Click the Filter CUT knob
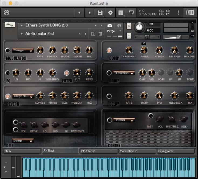The image size is (198, 179). (77, 73)
